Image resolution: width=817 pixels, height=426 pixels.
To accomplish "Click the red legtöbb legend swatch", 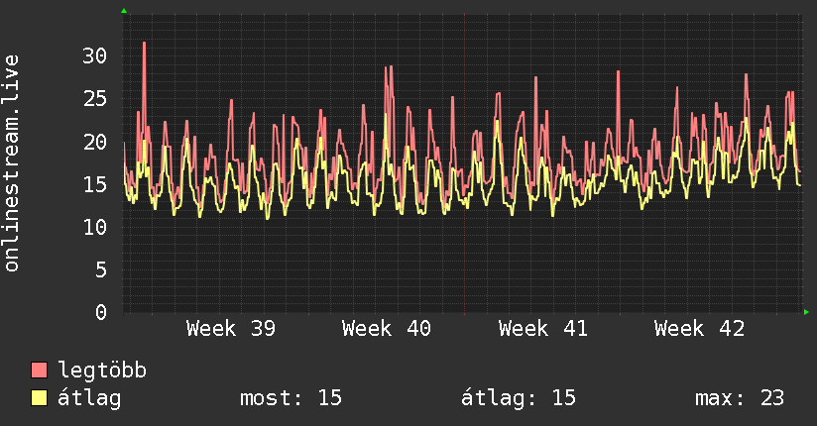I will (x=39, y=370).
